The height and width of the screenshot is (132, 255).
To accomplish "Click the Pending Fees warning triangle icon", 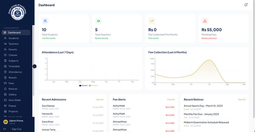I will pos(205,21).
